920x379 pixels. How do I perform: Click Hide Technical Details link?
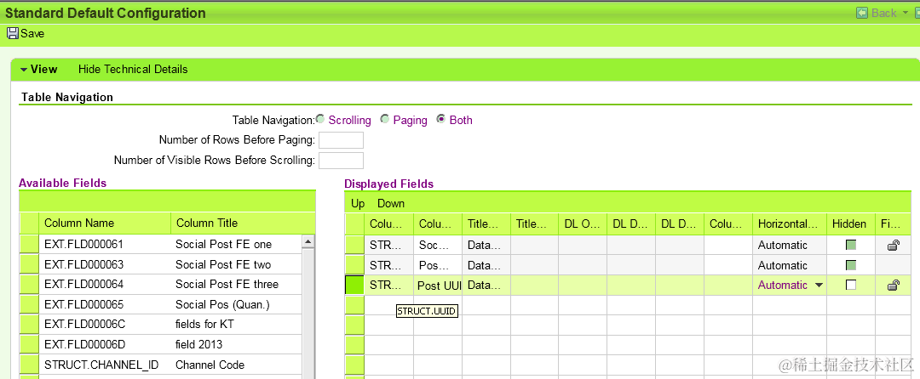click(133, 69)
